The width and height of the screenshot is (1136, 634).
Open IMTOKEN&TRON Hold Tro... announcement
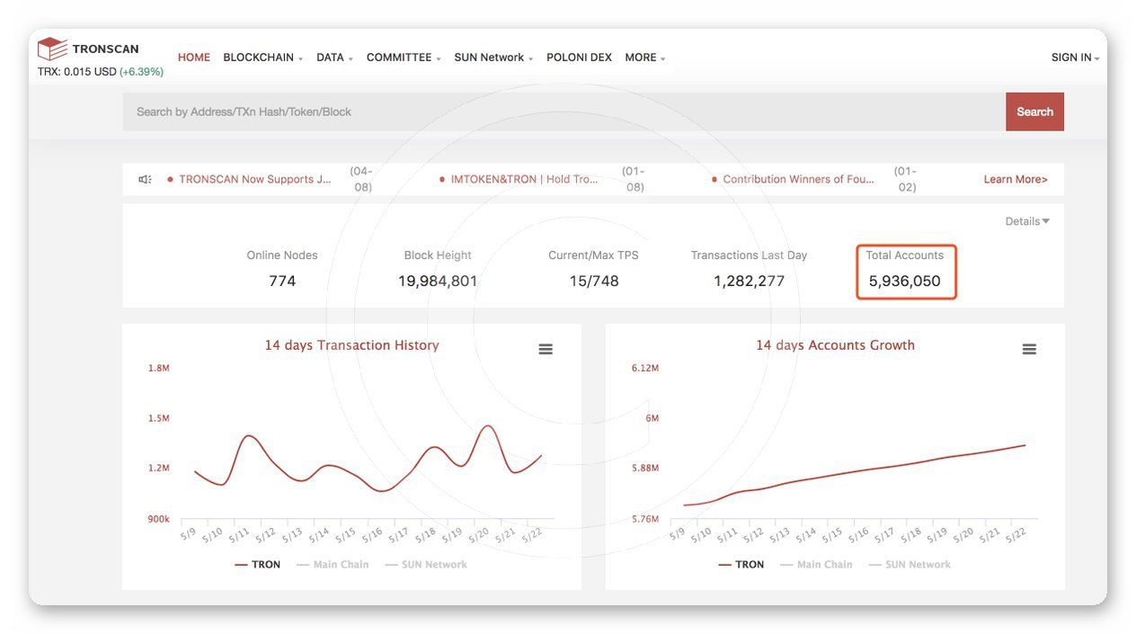pyautogui.click(x=525, y=179)
